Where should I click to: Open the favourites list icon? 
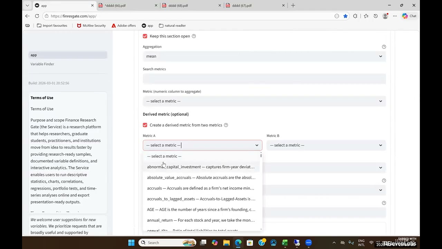pyautogui.click(x=366, y=16)
